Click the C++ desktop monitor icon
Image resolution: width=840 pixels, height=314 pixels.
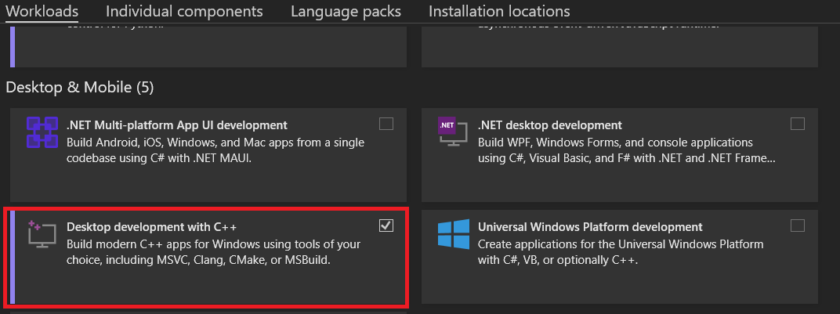point(42,234)
